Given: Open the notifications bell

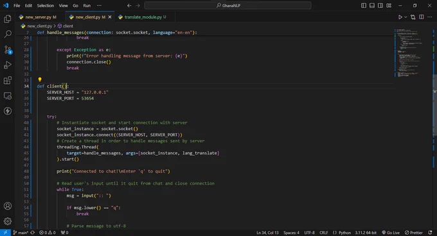Looking at the screenshot, I should 430,232.
